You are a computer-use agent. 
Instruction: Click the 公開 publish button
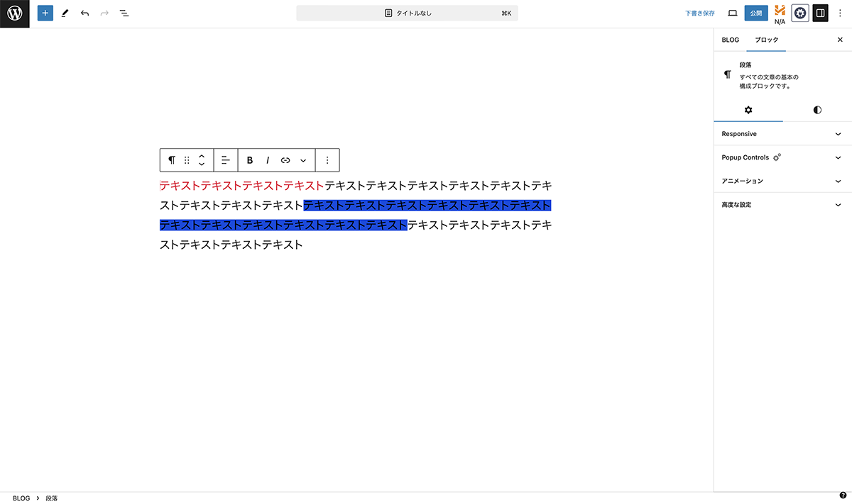[x=756, y=13]
